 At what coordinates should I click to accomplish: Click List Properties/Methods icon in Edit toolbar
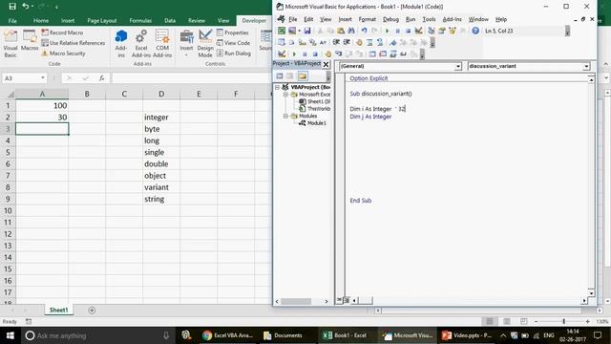282,42
